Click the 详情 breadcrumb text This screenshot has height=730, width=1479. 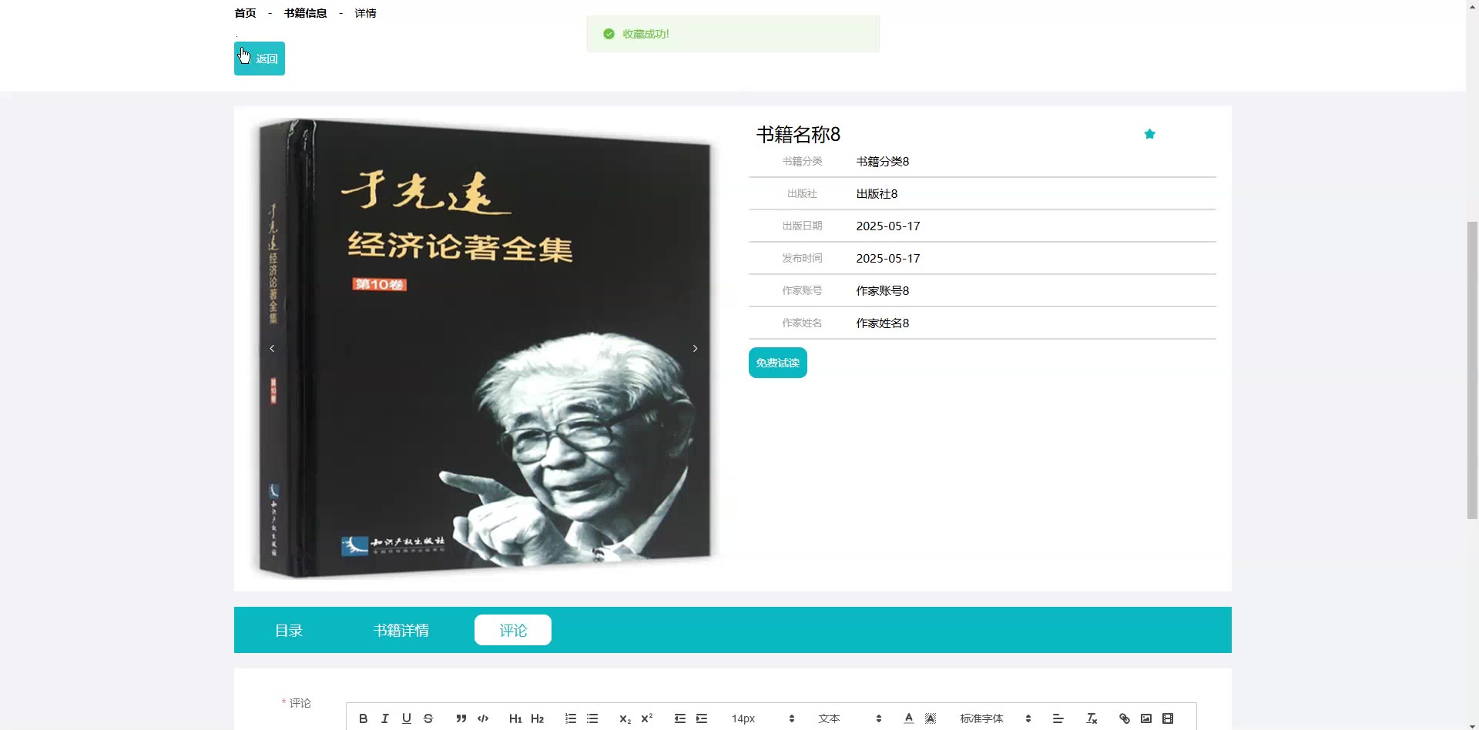pyautogui.click(x=365, y=13)
